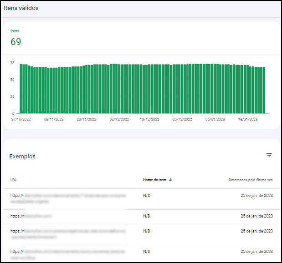Viewport: 282px width, 263px height.
Task: Click N/D in the third example row
Action: (x=147, y=231)
